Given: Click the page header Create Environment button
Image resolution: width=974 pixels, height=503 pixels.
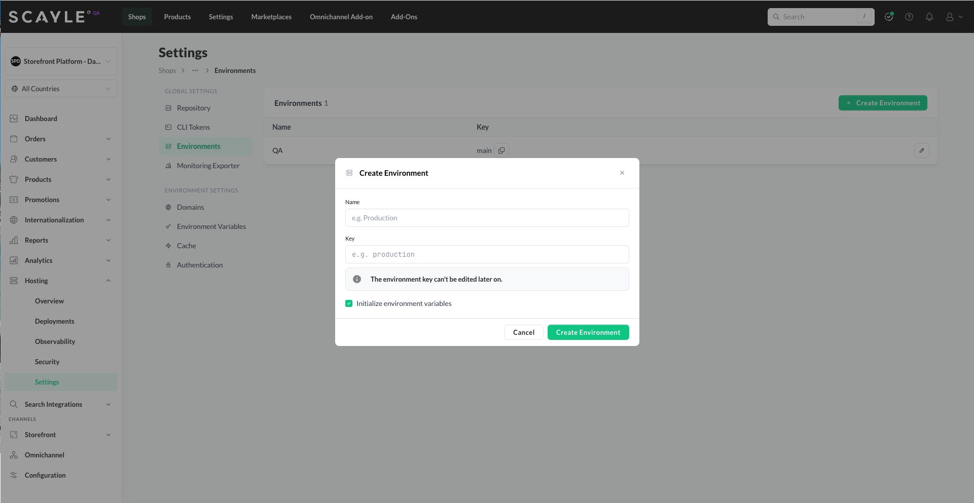Looking at the screenshot, I should (883, 103).
